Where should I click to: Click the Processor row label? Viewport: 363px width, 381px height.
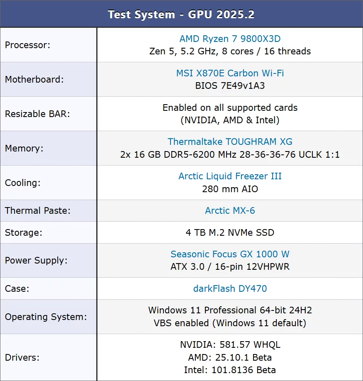(x=27, y=45)
